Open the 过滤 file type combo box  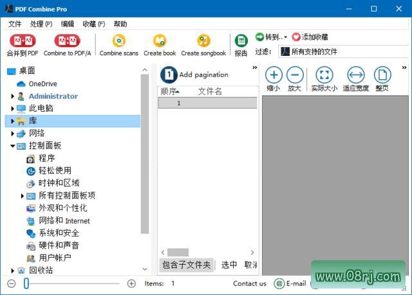[x=344, y=51]
